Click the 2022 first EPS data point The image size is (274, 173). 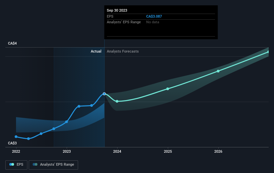[x=16, y=137]
